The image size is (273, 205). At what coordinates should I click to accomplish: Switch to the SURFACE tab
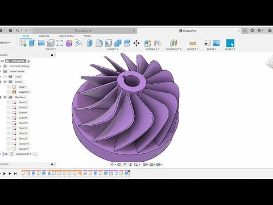point(44,36)
